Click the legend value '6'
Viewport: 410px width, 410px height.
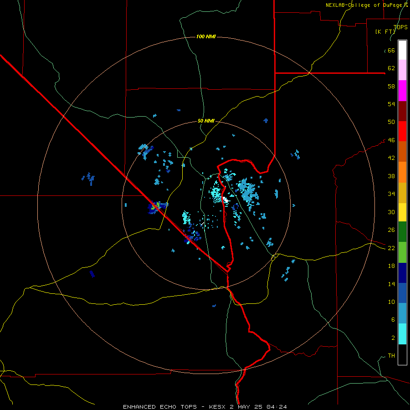click(393, 319)
